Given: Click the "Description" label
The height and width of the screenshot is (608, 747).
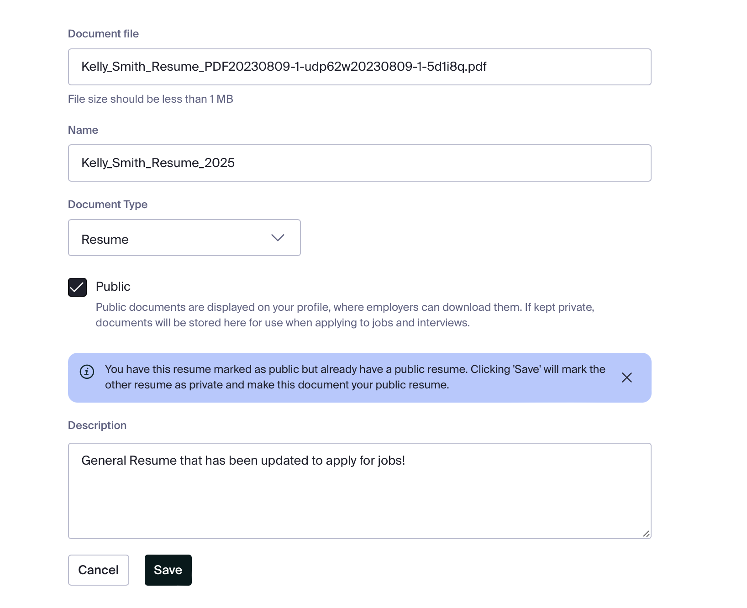Looking at the screenshot, I should point(97,425).
